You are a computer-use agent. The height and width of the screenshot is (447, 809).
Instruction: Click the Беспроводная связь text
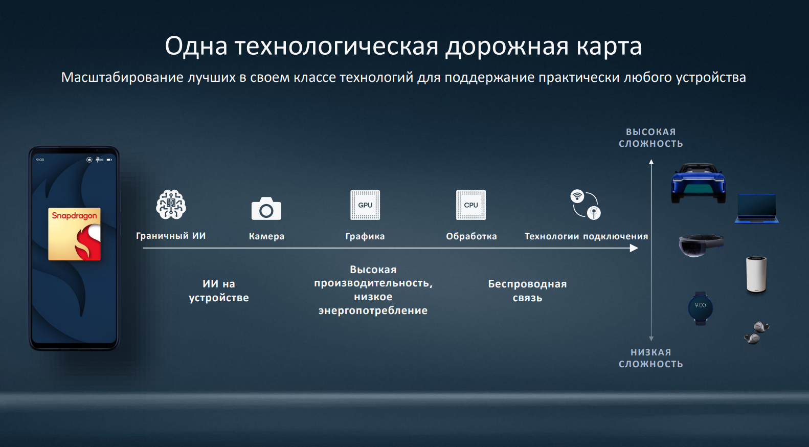(527, 290)
